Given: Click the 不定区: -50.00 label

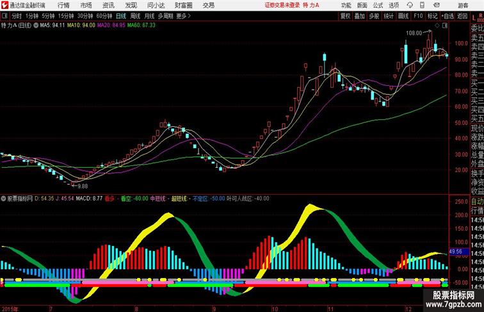Looking at the screenshot, I should [x=209, y=199].
